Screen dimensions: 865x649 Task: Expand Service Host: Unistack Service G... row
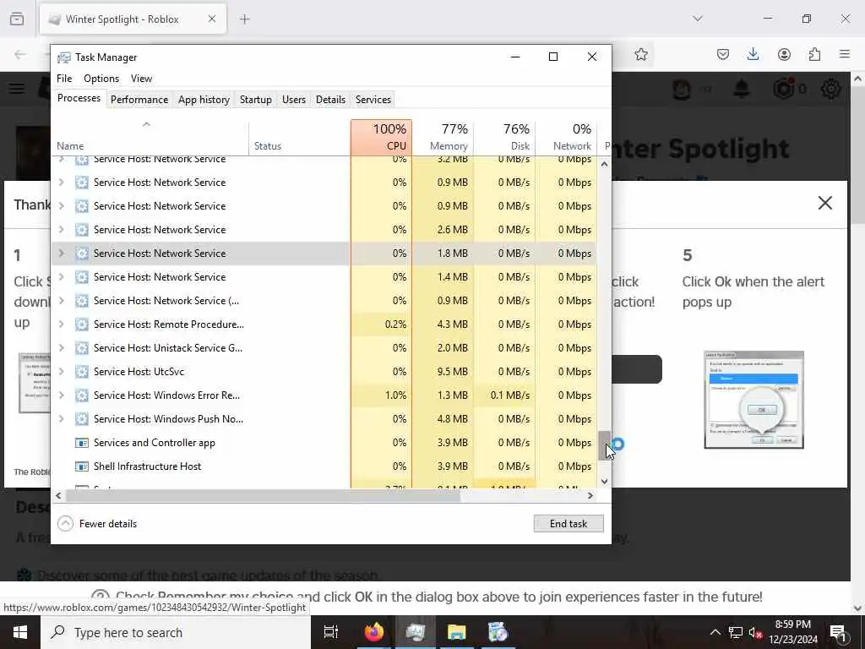click(x=61, y=347)
